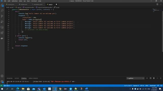Click exports.lambdaHandler in breadcrumb
163x91 pixels.
[x=45, y=7]
